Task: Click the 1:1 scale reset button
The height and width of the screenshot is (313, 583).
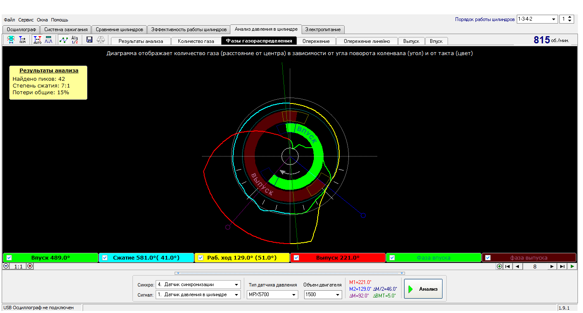Action: [18, 266]
